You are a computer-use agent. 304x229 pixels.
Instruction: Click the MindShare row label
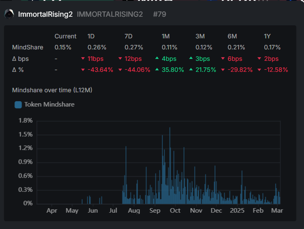pos(28,47)
